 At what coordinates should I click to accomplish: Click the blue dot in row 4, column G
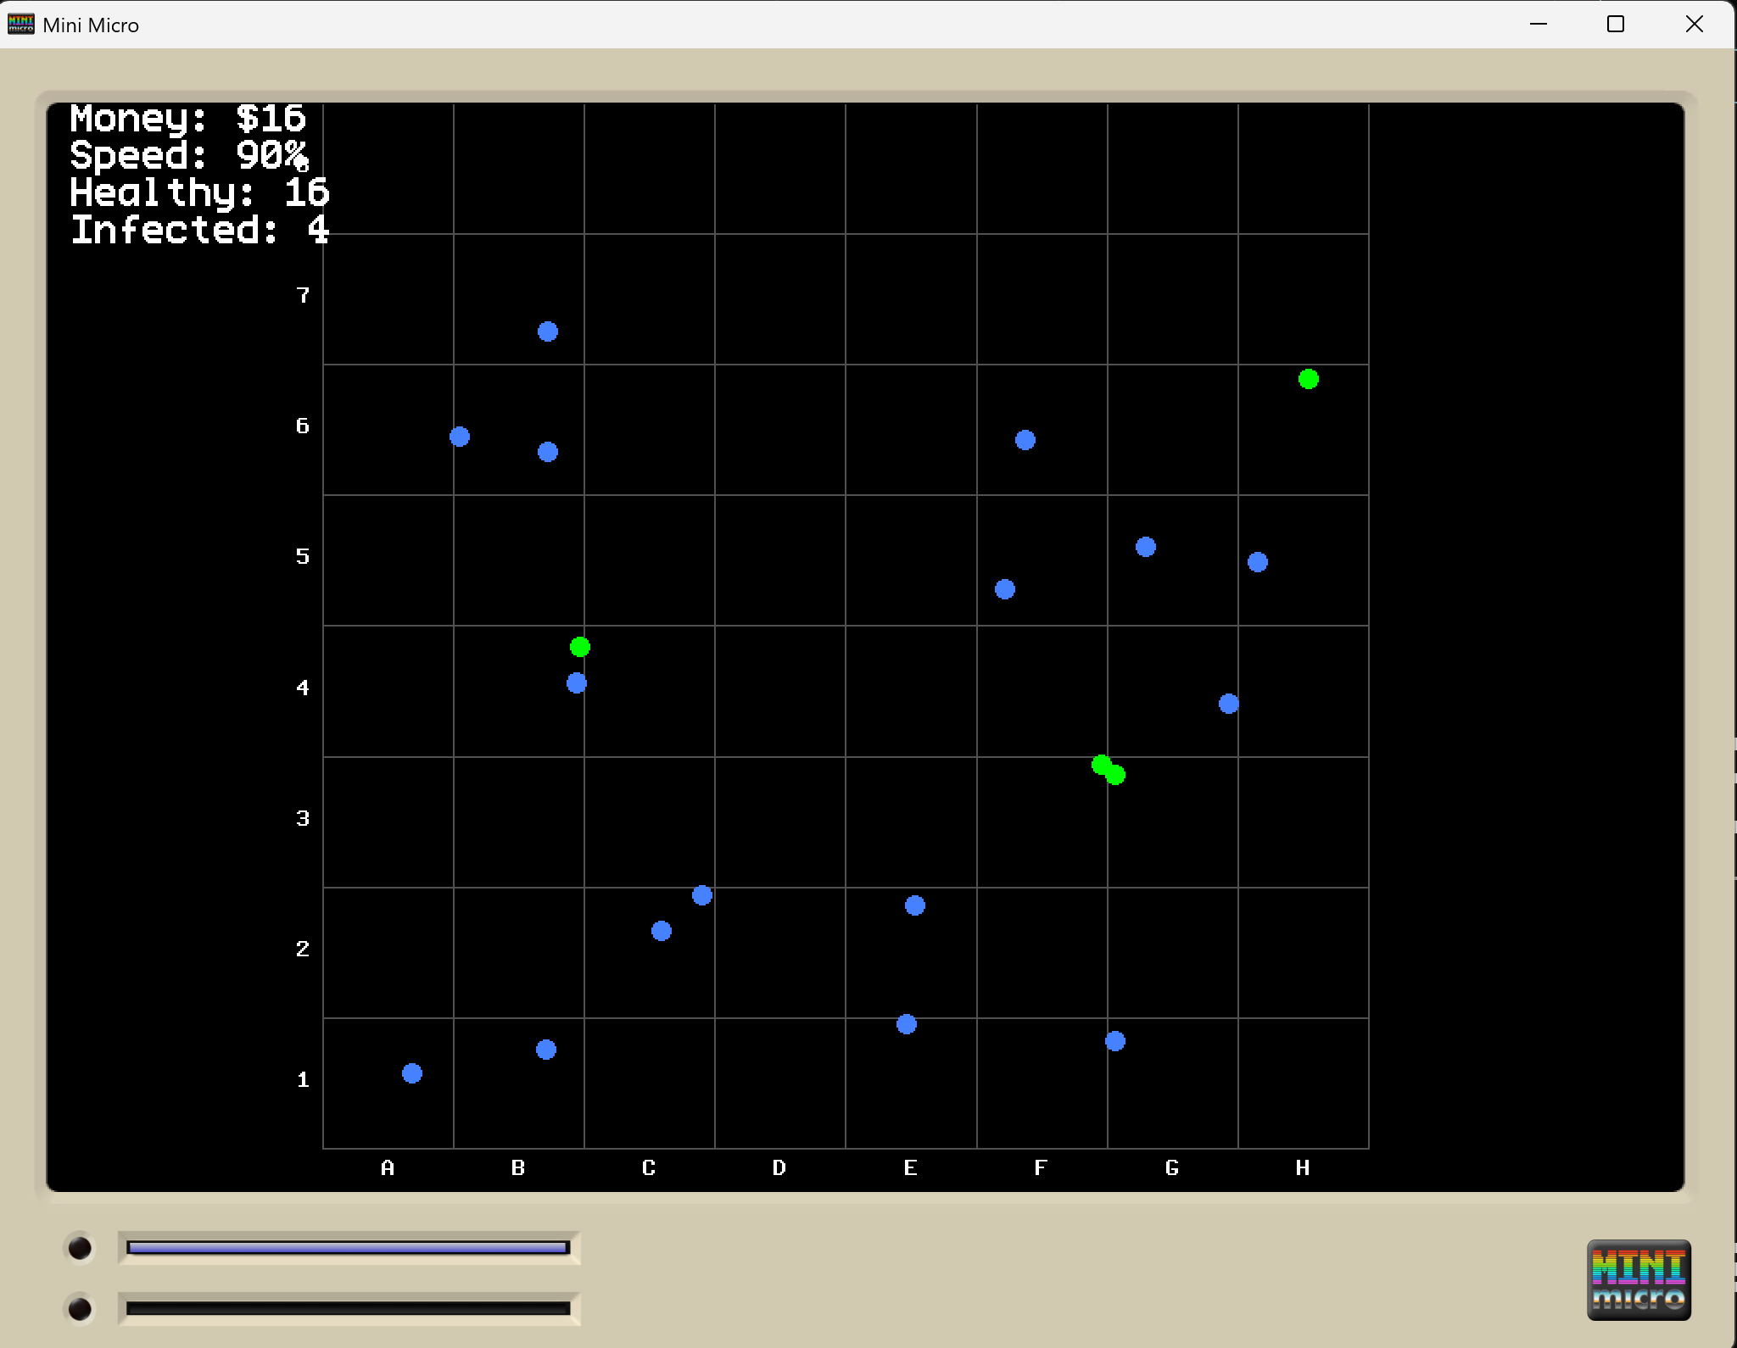click(1229, 704)
